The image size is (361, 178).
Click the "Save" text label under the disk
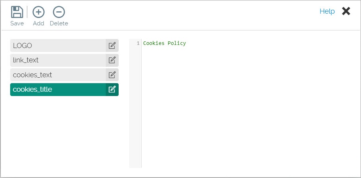17,23
